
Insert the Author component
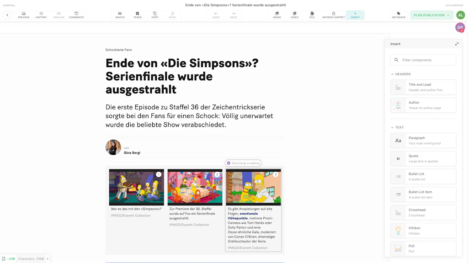423,105
